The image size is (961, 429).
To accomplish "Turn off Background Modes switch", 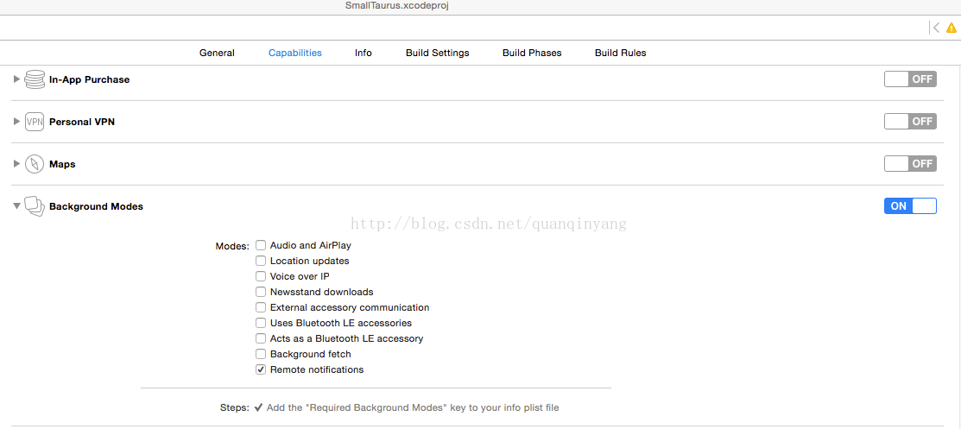I will point(910,206).
